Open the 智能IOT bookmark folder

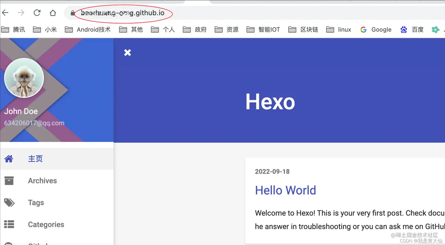pos(263,29)
